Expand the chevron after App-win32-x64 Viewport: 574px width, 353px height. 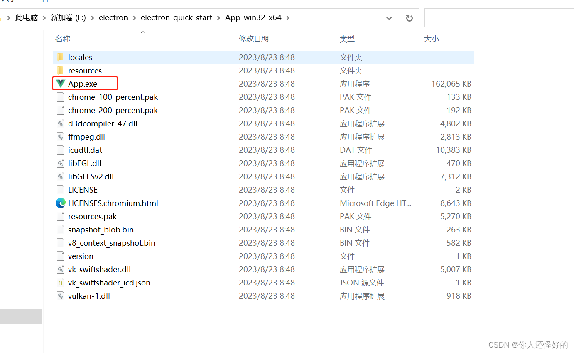(x=288, y=18)
